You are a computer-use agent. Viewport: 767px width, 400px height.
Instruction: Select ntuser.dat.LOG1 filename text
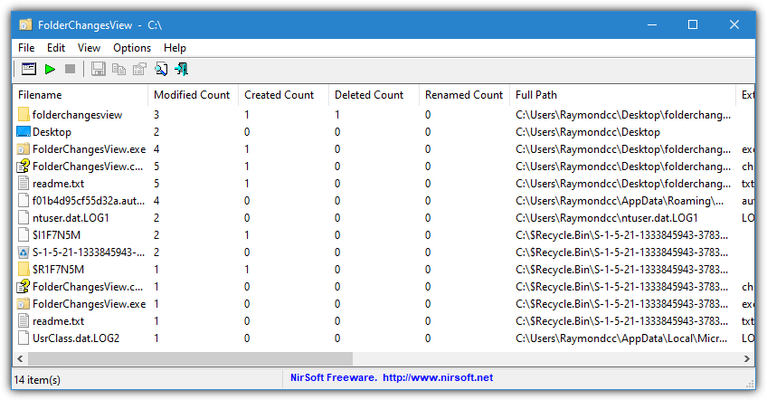71,218
